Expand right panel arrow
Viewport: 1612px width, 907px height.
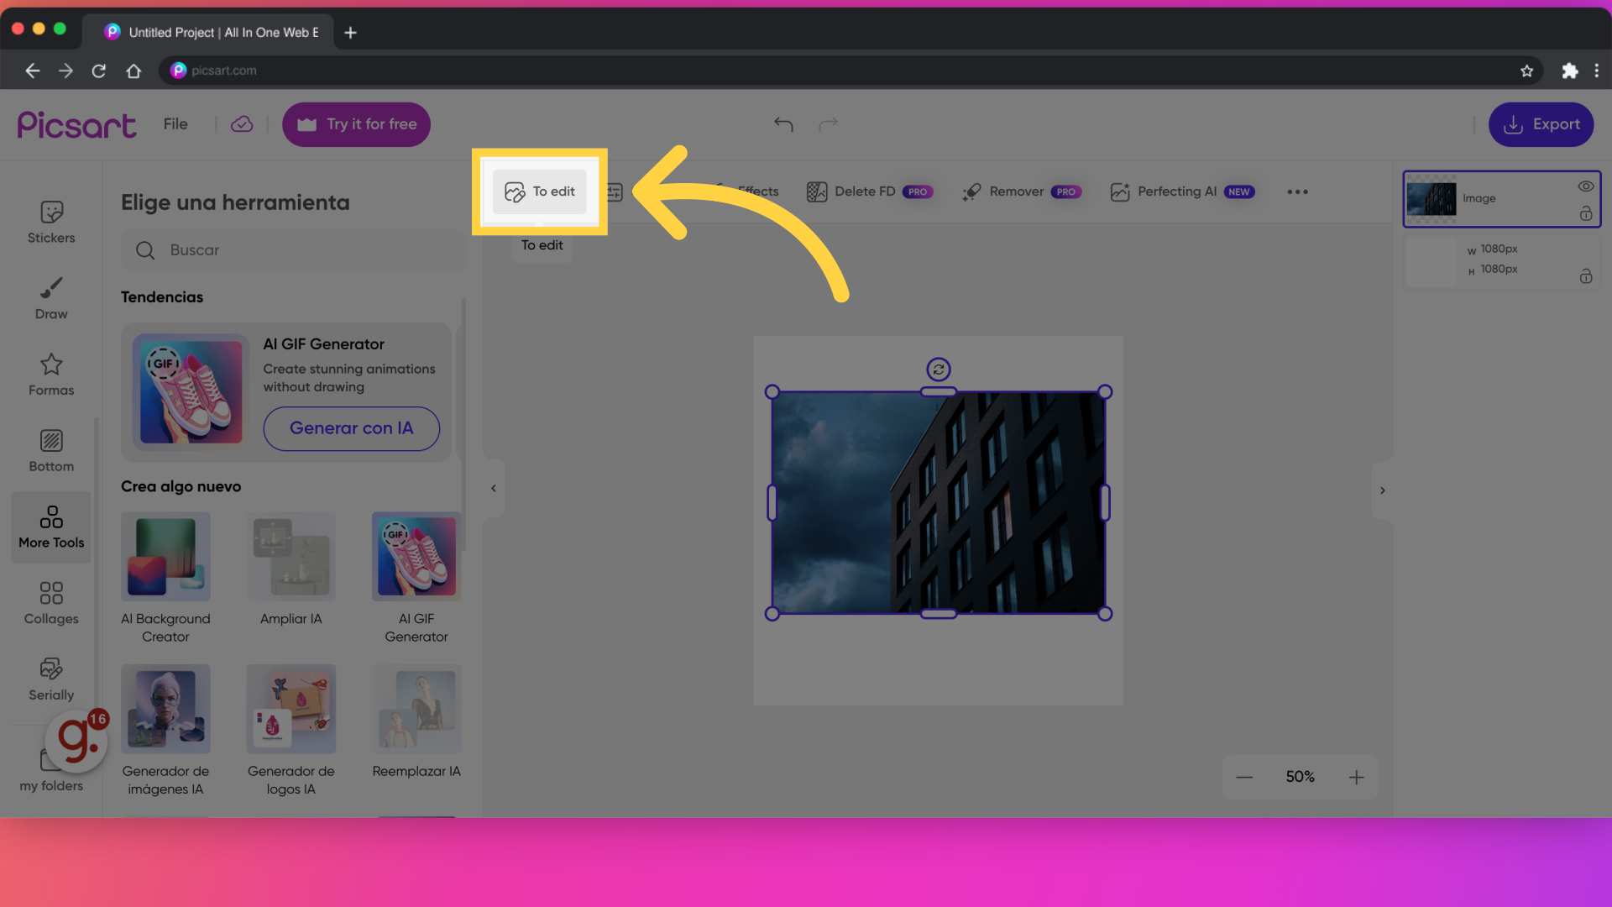tap(1383, 490)
